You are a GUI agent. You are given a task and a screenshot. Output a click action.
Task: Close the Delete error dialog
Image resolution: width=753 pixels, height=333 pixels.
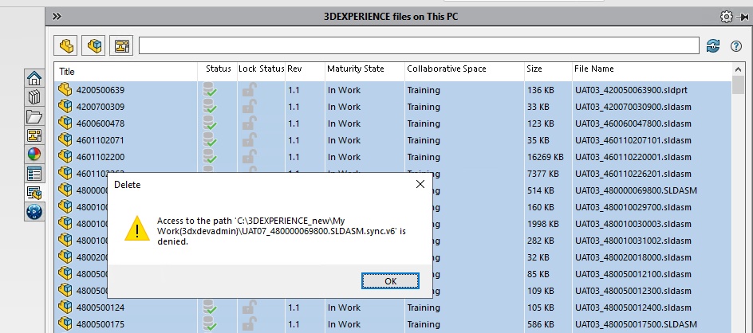tap(420, 184)
